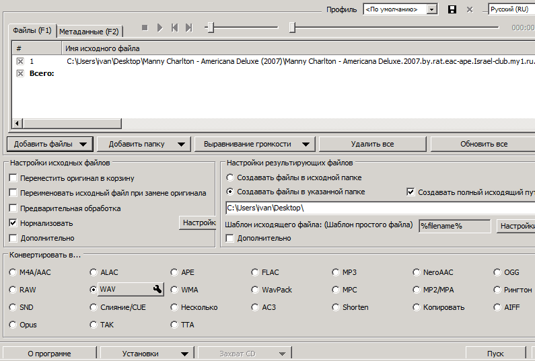Screen dimensions: 535x361
Task: Pick AIFF output format
Action: pyautogui.click(x=497, y=307)
